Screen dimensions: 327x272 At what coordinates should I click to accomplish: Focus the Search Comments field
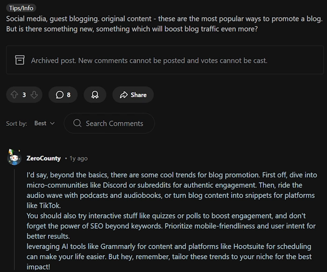click(x=109, y=123)
